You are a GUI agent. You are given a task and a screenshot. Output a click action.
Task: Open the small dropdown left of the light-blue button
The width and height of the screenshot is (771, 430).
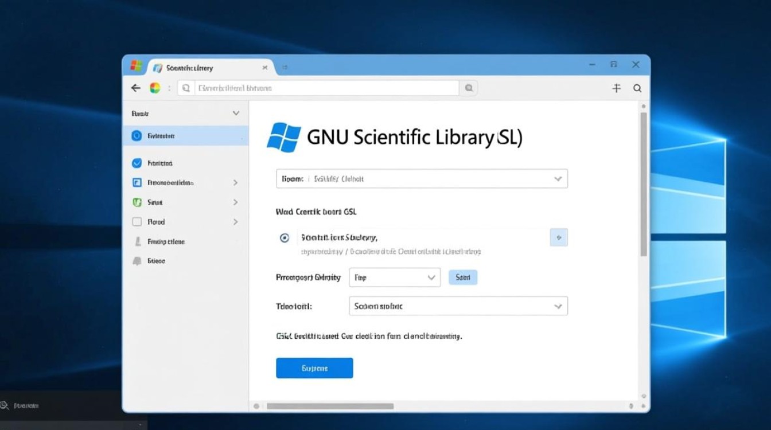394,277
